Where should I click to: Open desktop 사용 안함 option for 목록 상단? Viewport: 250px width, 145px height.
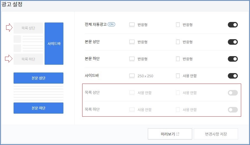tap(145, 93)
